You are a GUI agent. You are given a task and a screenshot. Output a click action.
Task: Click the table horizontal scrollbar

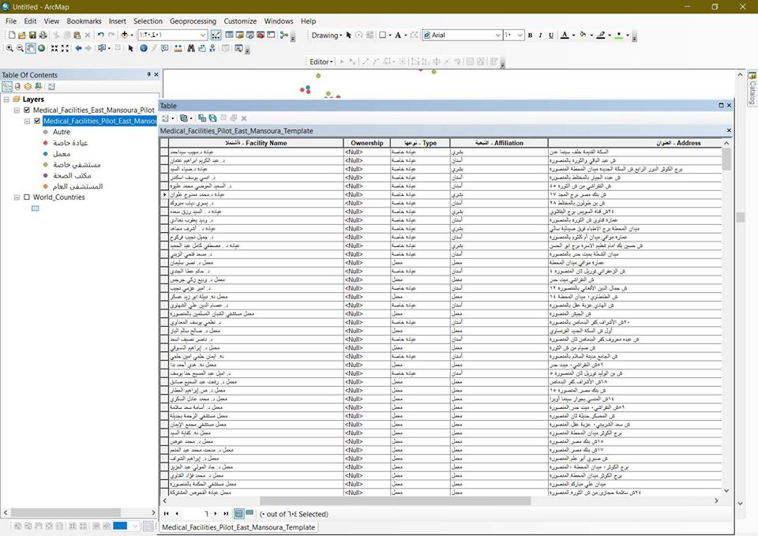(x=396, y=500)
